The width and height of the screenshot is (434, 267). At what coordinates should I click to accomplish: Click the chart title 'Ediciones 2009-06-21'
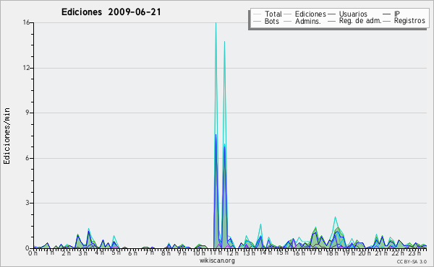coord(111,12)
